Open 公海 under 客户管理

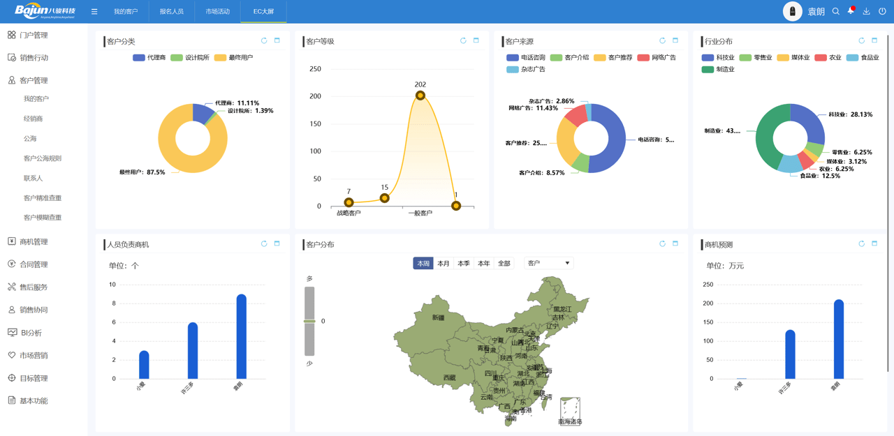click(x=30, y=139)
